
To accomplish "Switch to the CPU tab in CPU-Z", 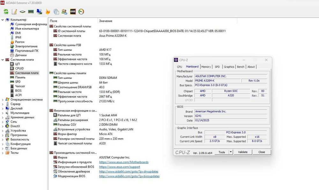I will click(179, 67).
